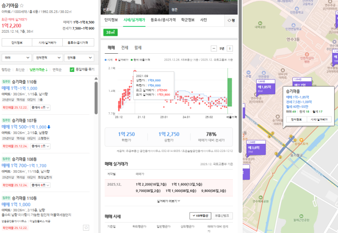
Task: Open the 단지정보 tab
Action: (111, 20)
